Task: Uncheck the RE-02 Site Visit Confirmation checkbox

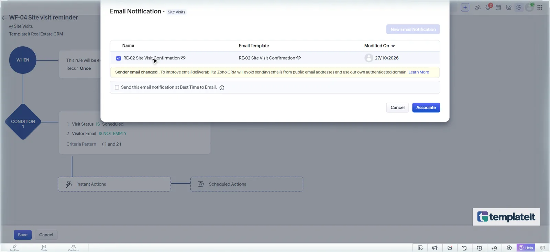Action: click(119, 58)
